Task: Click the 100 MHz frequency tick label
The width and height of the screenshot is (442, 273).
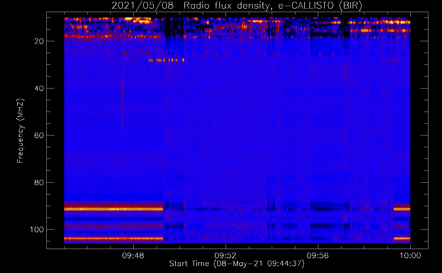Action: (37, 230)
